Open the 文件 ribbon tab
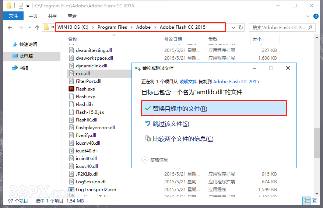 coord(13,16)
